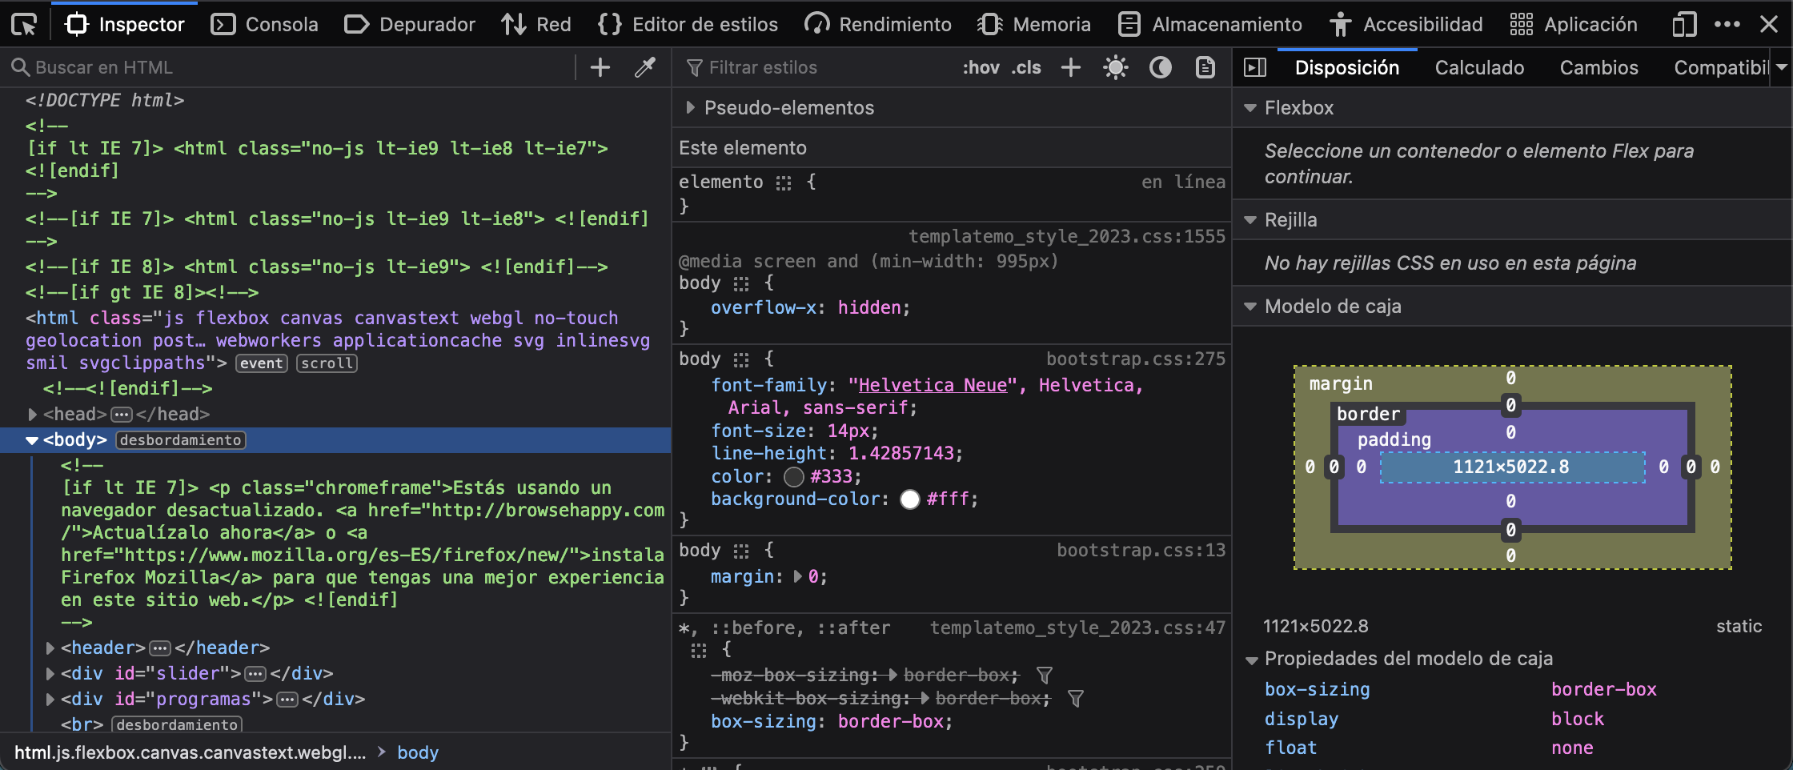Toggle the :hov pseudo-class panel

tap(981, 68)
